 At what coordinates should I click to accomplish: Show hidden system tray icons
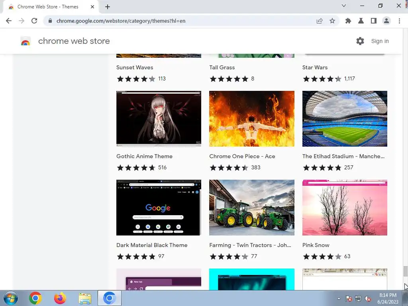click(339, 298)
